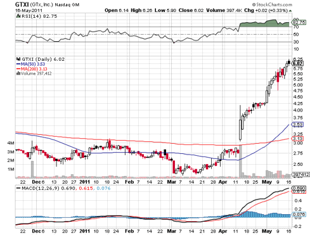Click the "High 6.26" value in the header
This screenshot has height=235, width=310.
pyautogui.click(x=141, y=10)
